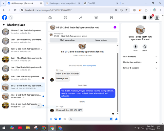This screenshot has height=131, width=164.
Task: Go to Home feed icon
Action: point(50,17)
